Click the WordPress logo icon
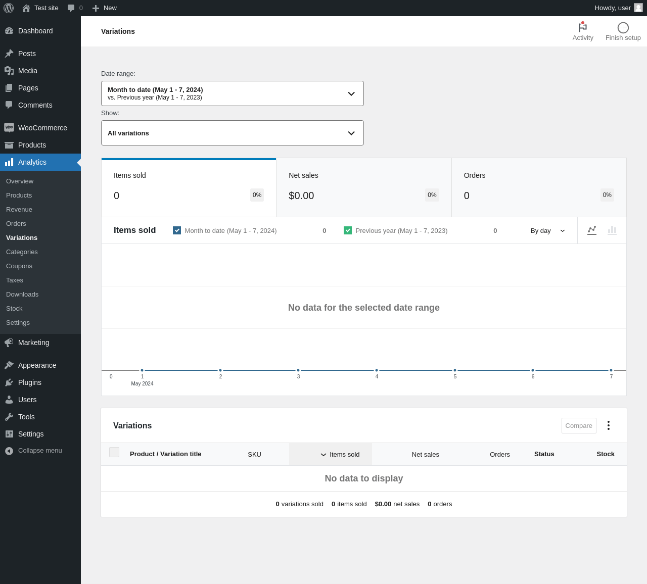The height and width of the screenshot is (584, 647). click(9, 8)
